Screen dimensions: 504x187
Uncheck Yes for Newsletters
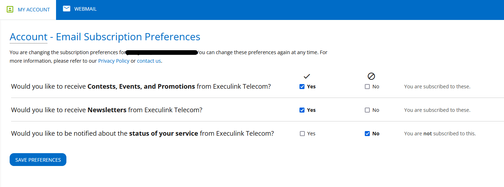pos(302,110)
